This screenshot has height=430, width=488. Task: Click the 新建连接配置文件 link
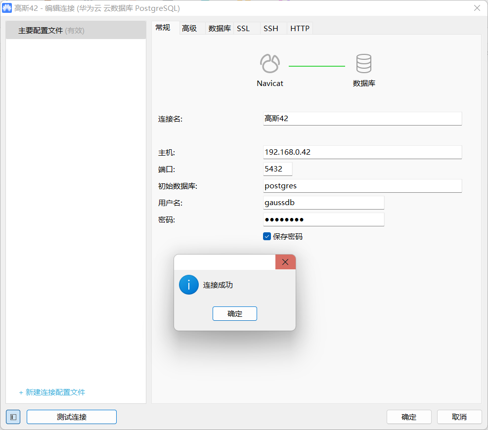point(52,392)
